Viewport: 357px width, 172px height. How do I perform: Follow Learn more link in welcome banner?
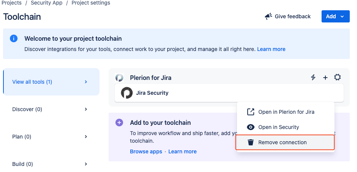click(x=271, y=49)
